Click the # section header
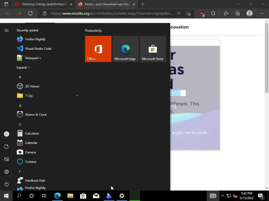The image size is (269, 201). point(20,77)
